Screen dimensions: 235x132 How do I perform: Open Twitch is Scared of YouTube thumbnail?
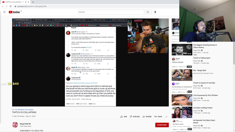[182, 87]
